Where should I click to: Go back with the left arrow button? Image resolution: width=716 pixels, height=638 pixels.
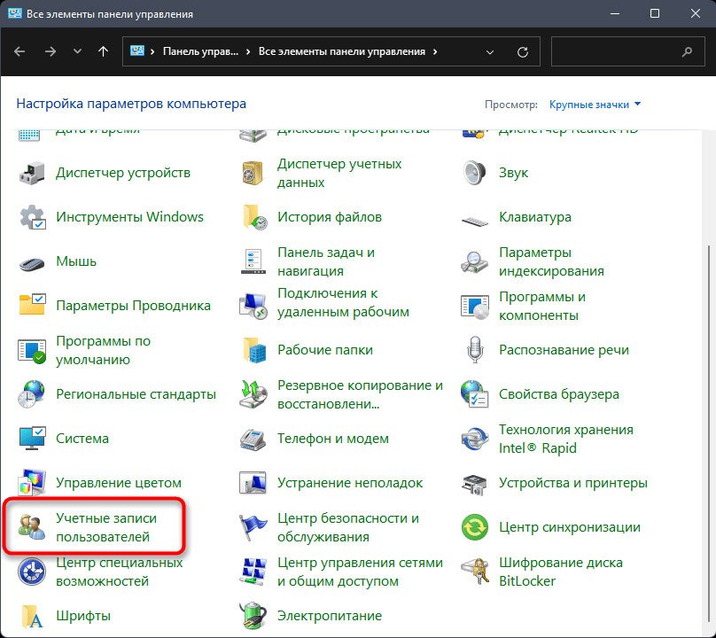pyautogui.click(x=19, y=51)
